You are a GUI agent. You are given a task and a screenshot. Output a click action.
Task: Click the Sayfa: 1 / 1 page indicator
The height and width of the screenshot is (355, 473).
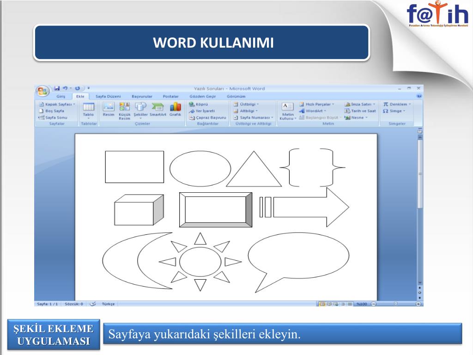pos(48,304)
